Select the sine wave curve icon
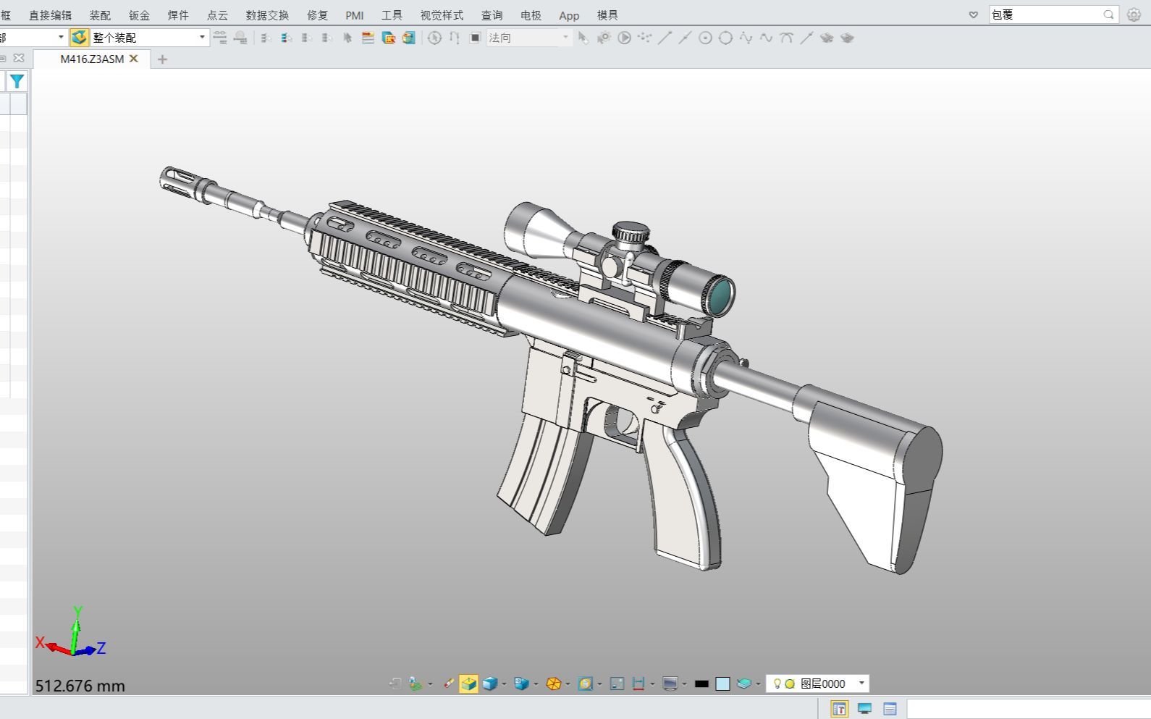1151x719 pixels. [x=746, y=38]
